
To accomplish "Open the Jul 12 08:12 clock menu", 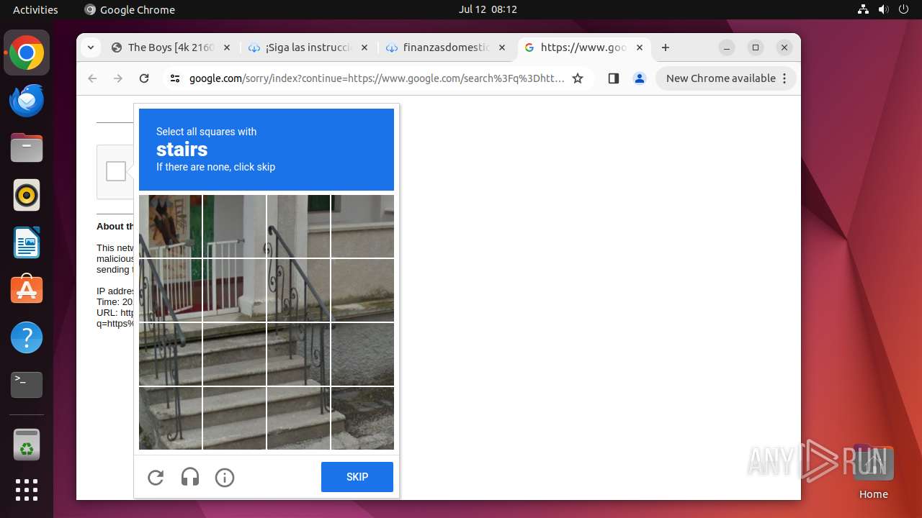I will (488, 9).
